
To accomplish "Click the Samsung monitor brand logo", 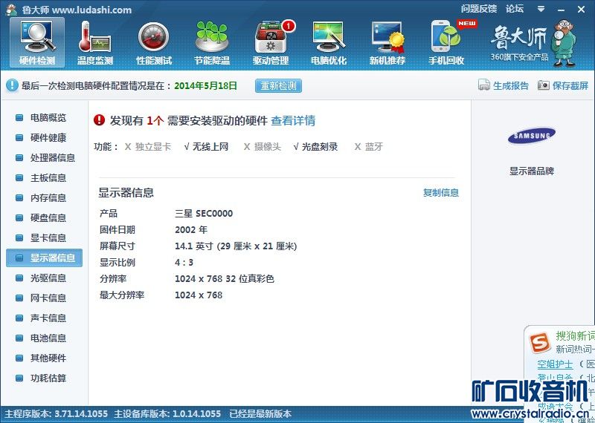I will coord(532,136).
